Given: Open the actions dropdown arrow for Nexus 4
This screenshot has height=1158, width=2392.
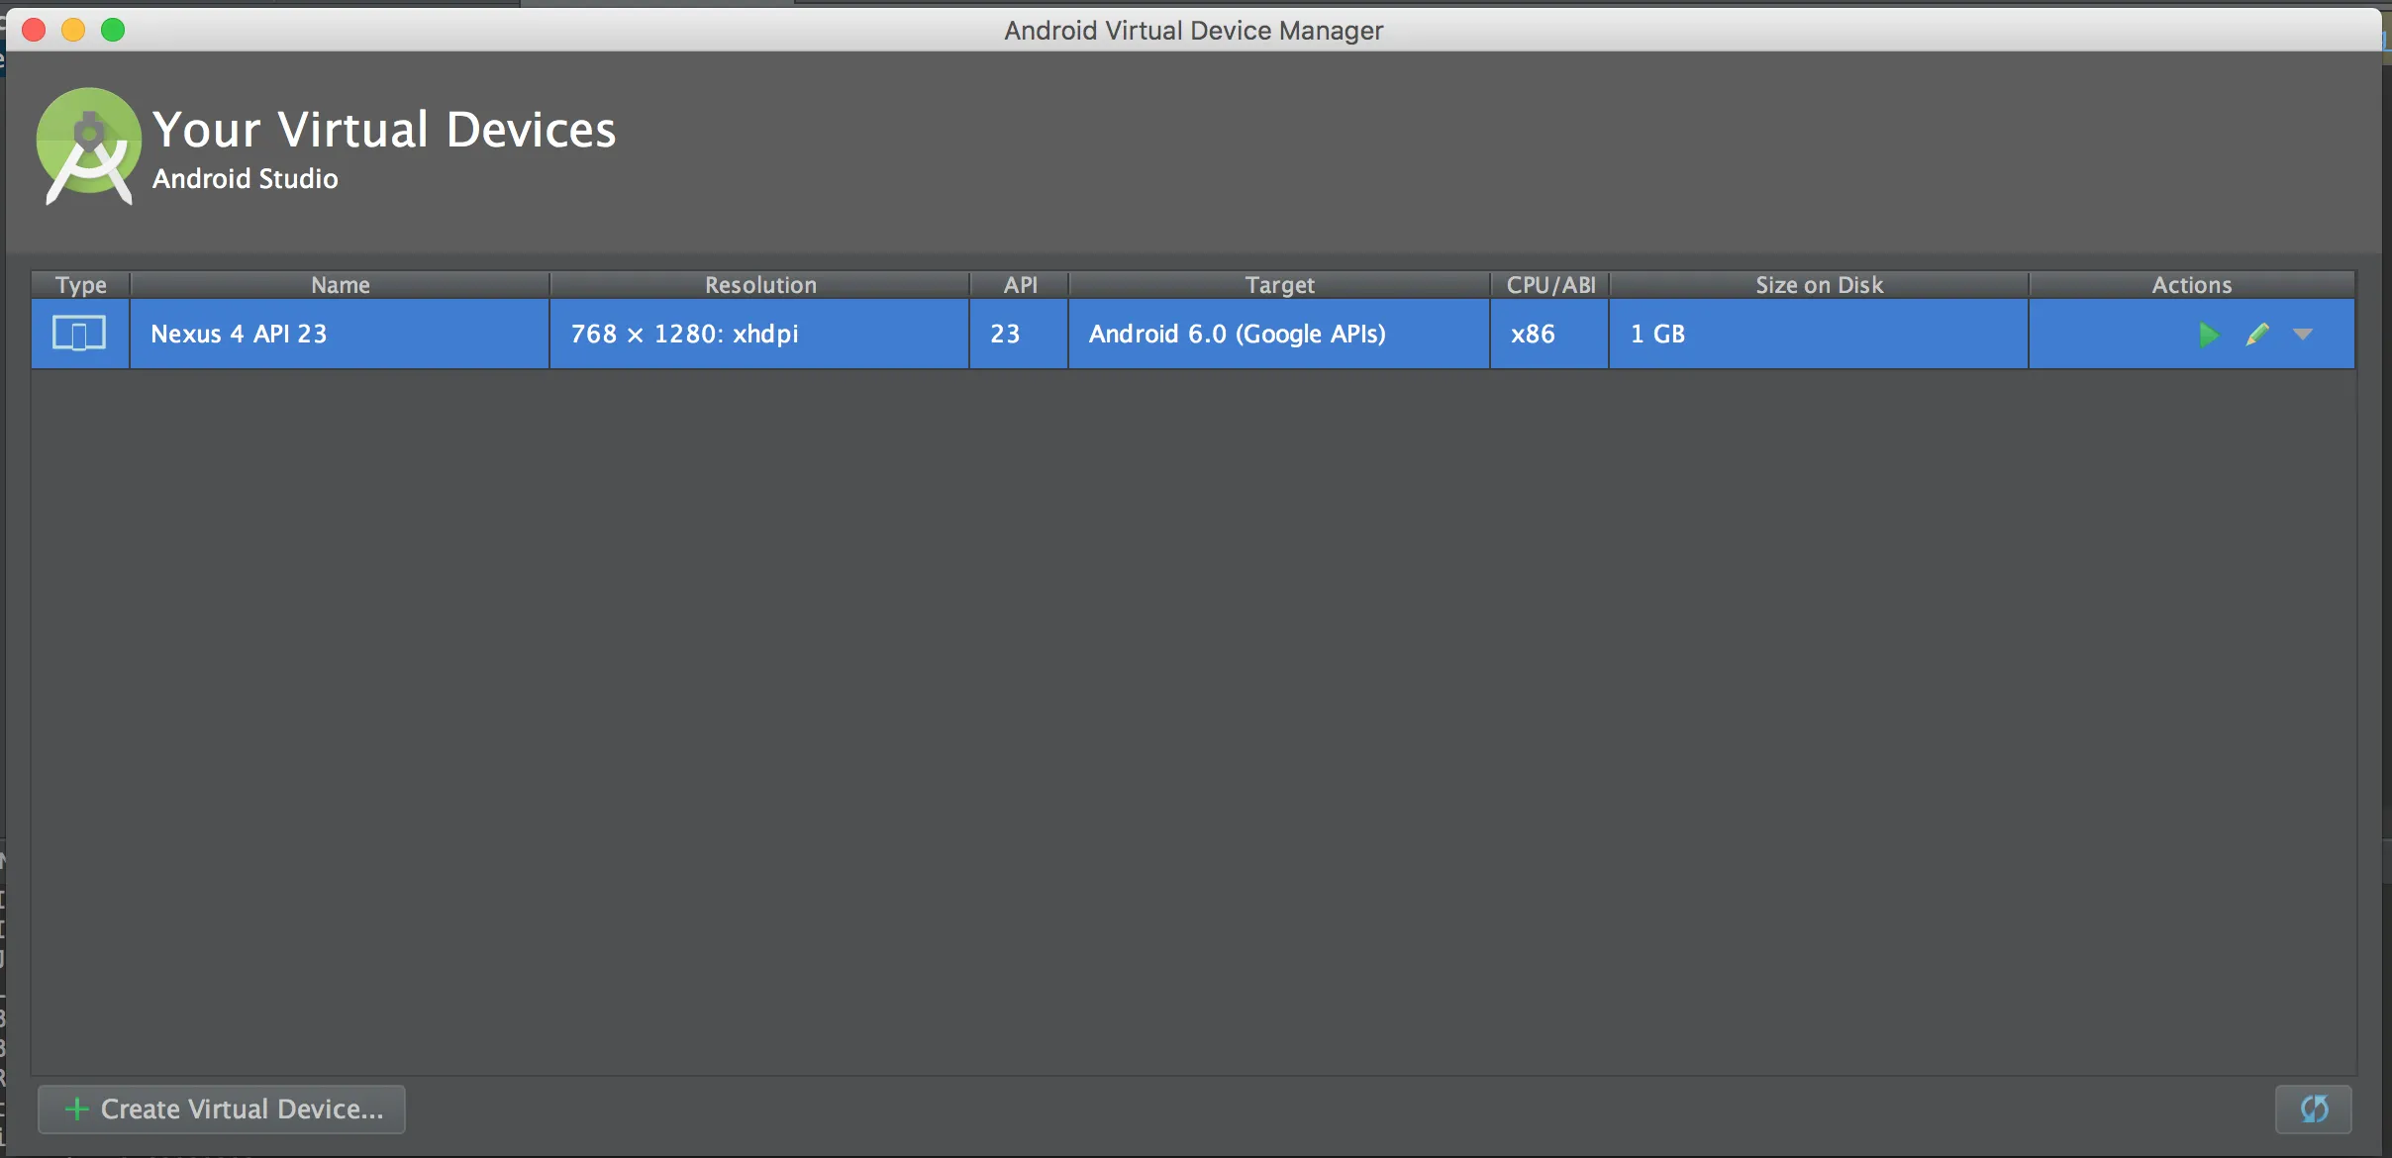Looking at the screenshot, I should click(x=2303, y=335).
